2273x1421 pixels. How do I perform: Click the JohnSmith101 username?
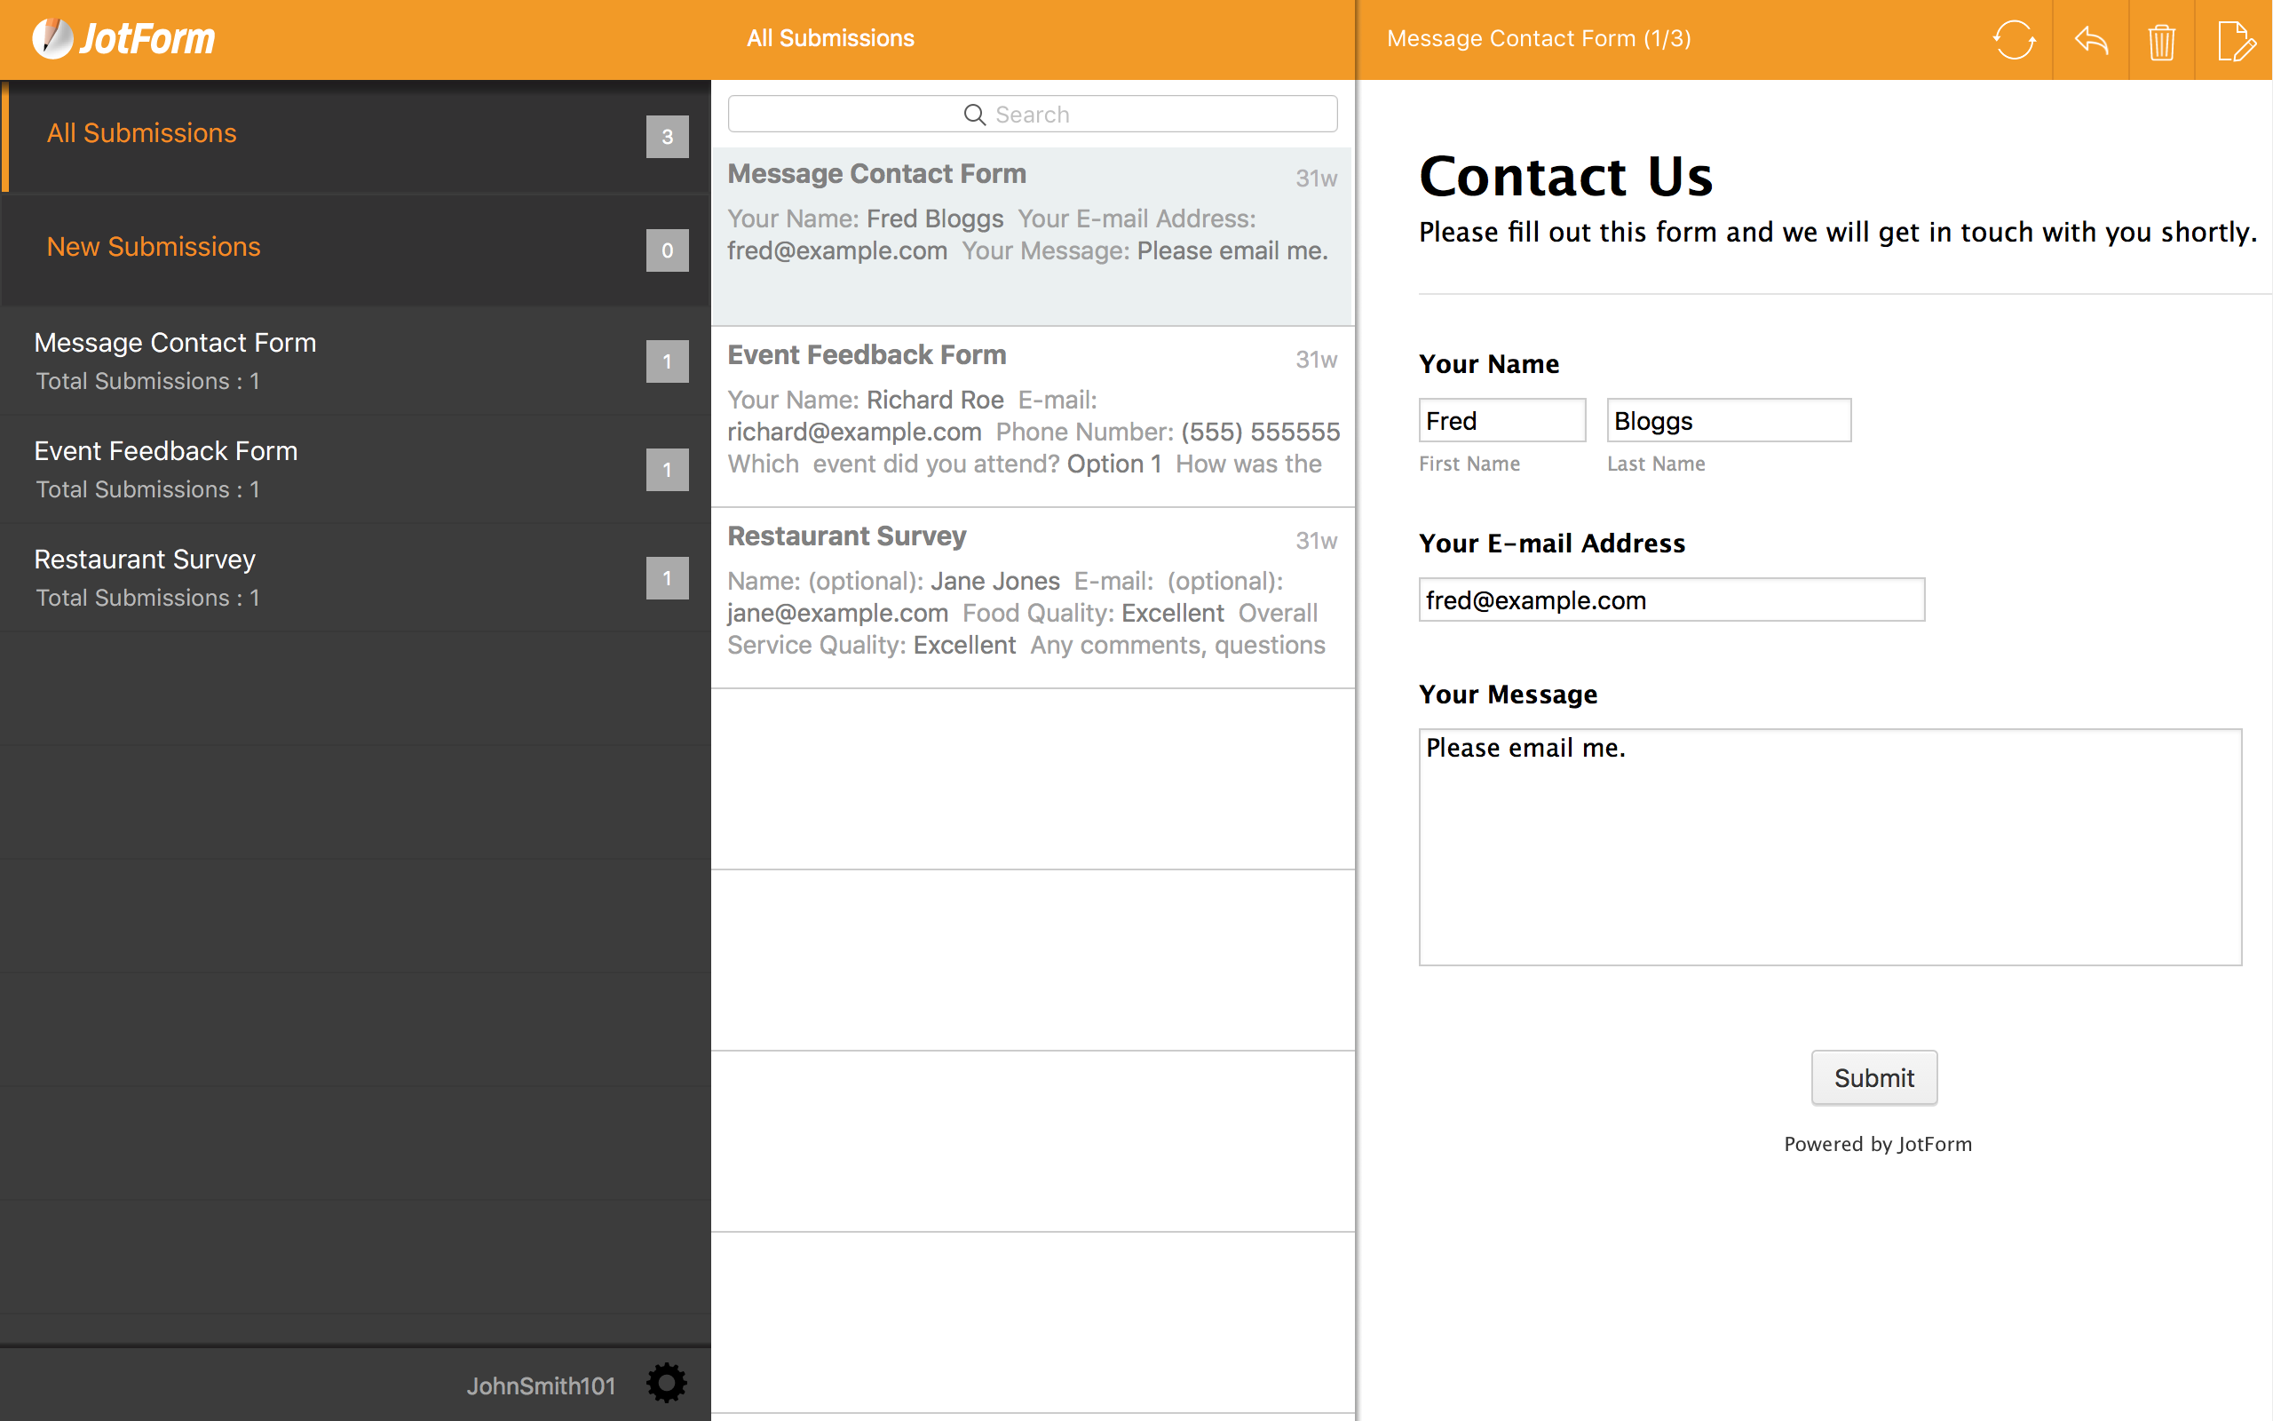(541, 1385)
